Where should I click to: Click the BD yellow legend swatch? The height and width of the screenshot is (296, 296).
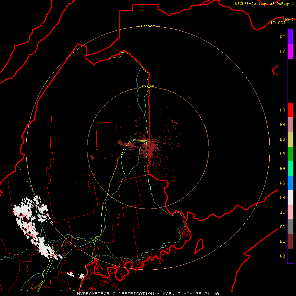point(290,139)
